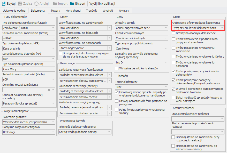
Task: Open the Terminal płatniczy dropdown
Action: [166, 87]
